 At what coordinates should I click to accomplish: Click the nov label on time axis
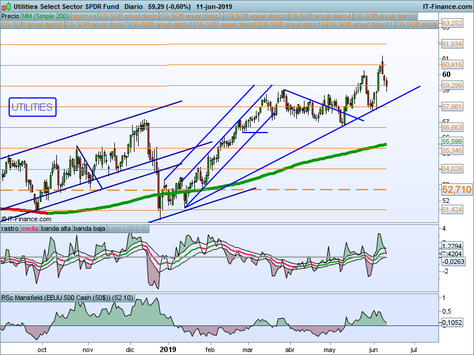tap(88, 350)
